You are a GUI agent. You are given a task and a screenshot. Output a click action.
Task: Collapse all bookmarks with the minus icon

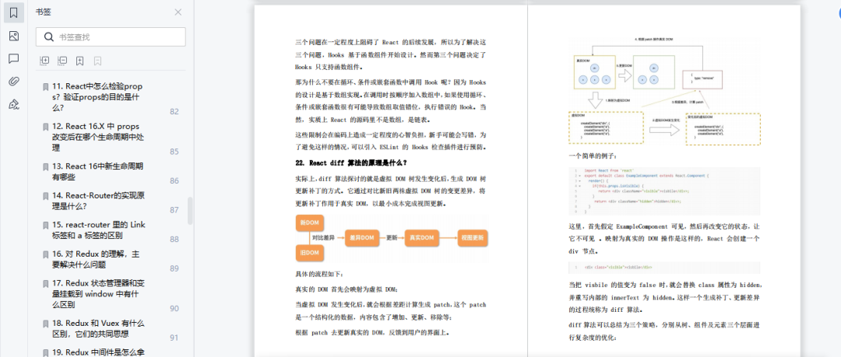(62, 61)
